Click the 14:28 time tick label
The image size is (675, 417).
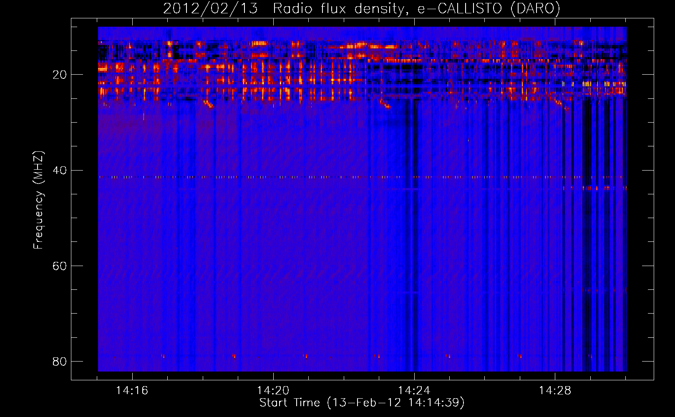pyautogui.click(x=555, y=391)
